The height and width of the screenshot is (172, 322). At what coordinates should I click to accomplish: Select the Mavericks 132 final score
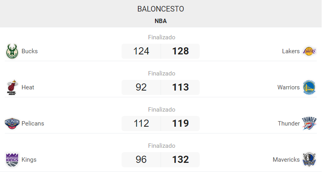[180, 160]
